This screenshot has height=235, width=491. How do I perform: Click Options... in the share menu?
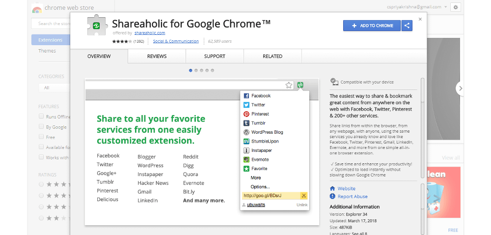260,187
